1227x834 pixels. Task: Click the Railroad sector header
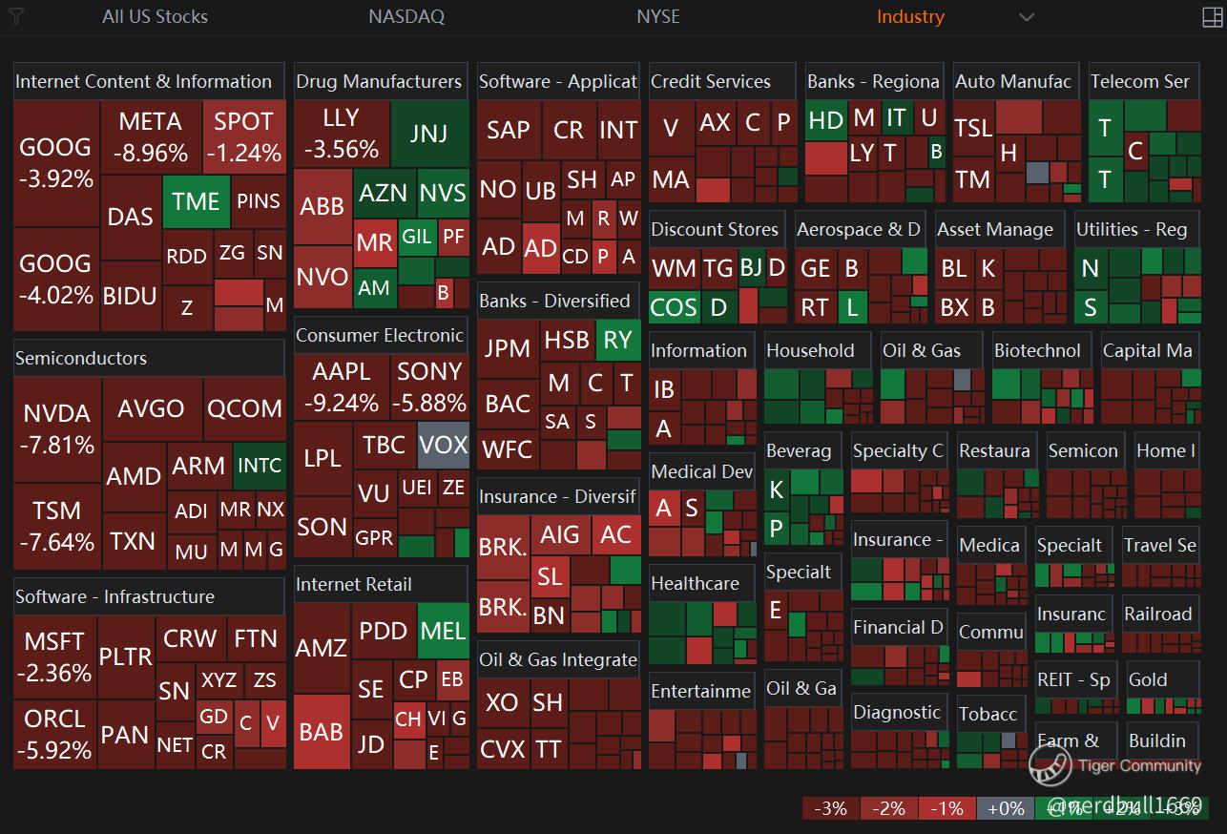click(x=1161, y=614)
